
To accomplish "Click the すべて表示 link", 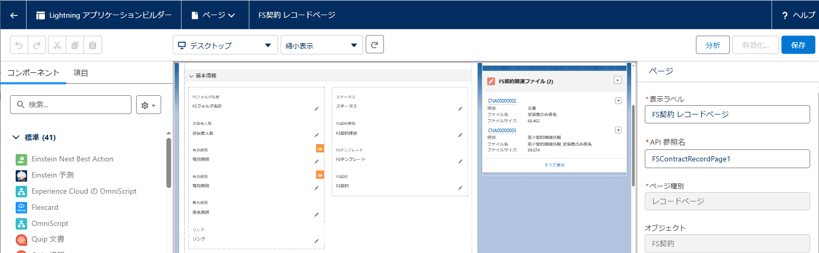I will pyautogui.click(x=555, y=165).
